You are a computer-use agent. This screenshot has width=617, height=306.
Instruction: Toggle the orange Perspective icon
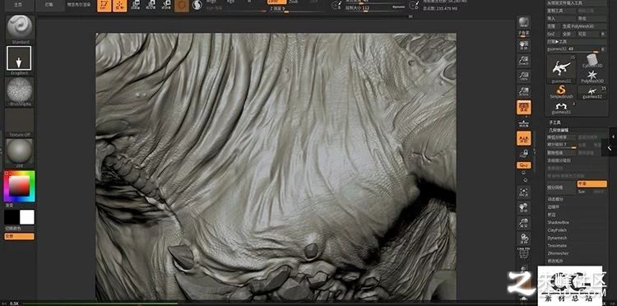click(524, 108)
